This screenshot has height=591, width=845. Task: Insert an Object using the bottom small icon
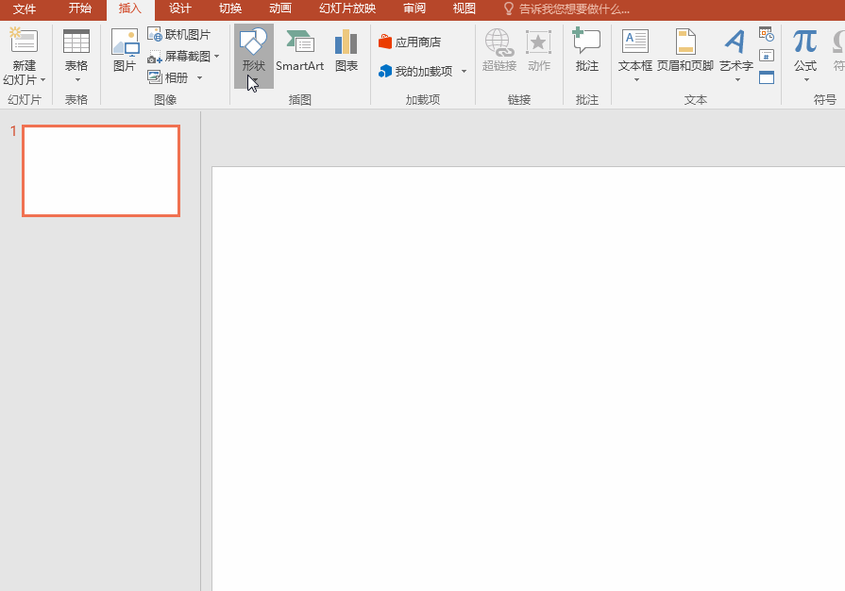point(766,78)
